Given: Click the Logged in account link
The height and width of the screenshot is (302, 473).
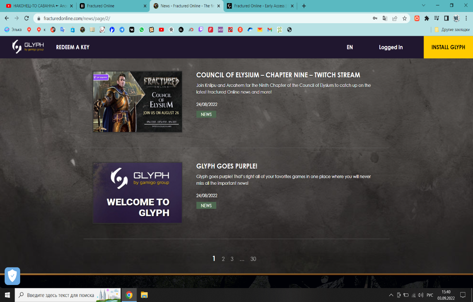Looking at the screenshot, I should pyautogui.click(x=391, y=47).
